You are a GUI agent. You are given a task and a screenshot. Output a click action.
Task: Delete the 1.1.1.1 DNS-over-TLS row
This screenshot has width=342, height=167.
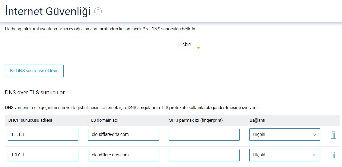click(x=333, y=134)
